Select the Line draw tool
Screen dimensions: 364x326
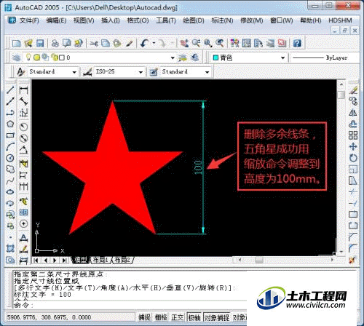(10, 90)
